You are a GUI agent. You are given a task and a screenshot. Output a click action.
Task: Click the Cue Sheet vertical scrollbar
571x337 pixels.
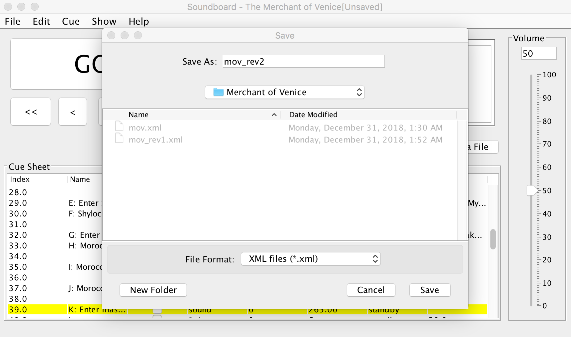tap(493, 239)
